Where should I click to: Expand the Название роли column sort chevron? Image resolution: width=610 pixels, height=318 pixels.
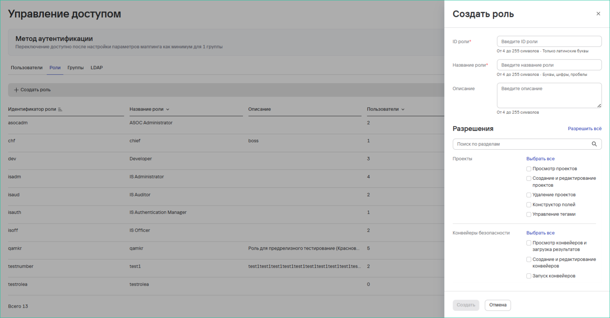click(168, 110)
